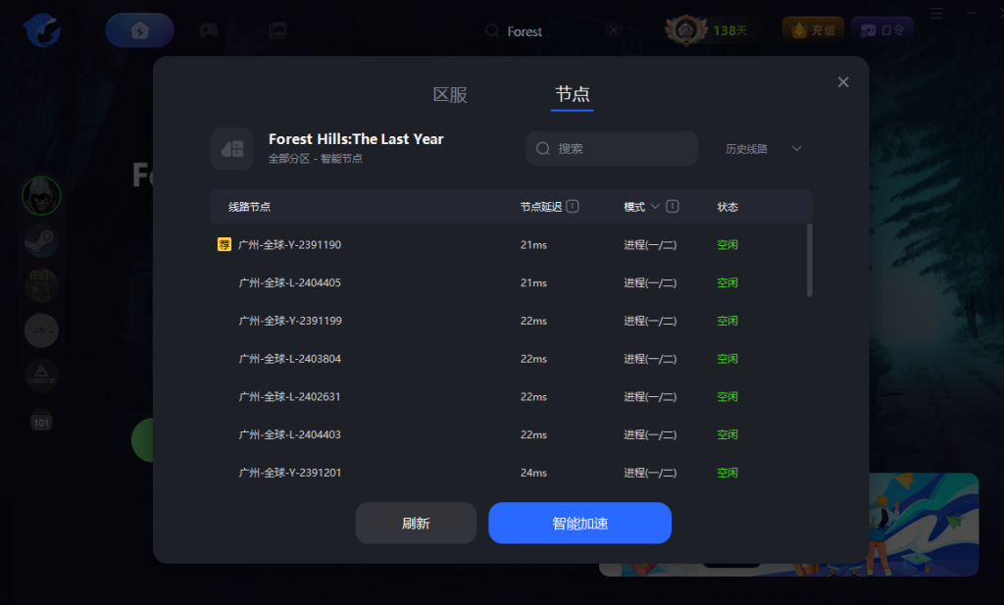1004x605 pixels.
Task: Click the search magnifier icon in dialog
Action: tap(542, 149)
